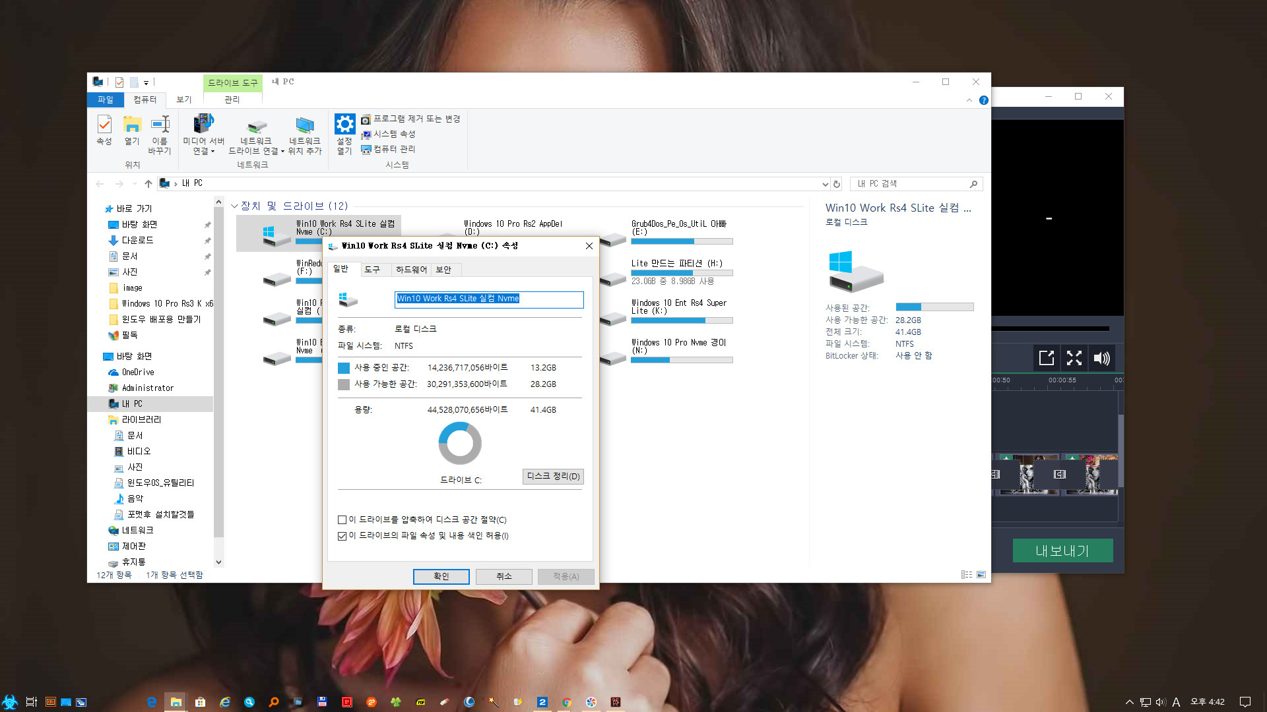Open Microsoft Edge from taskbar
Viewport: 1267px width, 712px height.
tap(151, 702)
